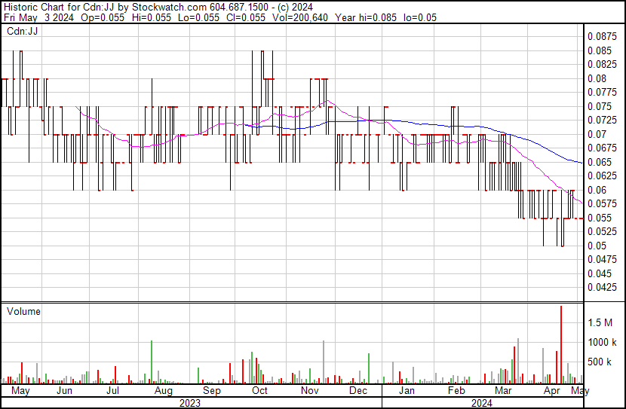Screen dimensions: 626x409
Task: Select the Jan month marker
Action: 407,390
